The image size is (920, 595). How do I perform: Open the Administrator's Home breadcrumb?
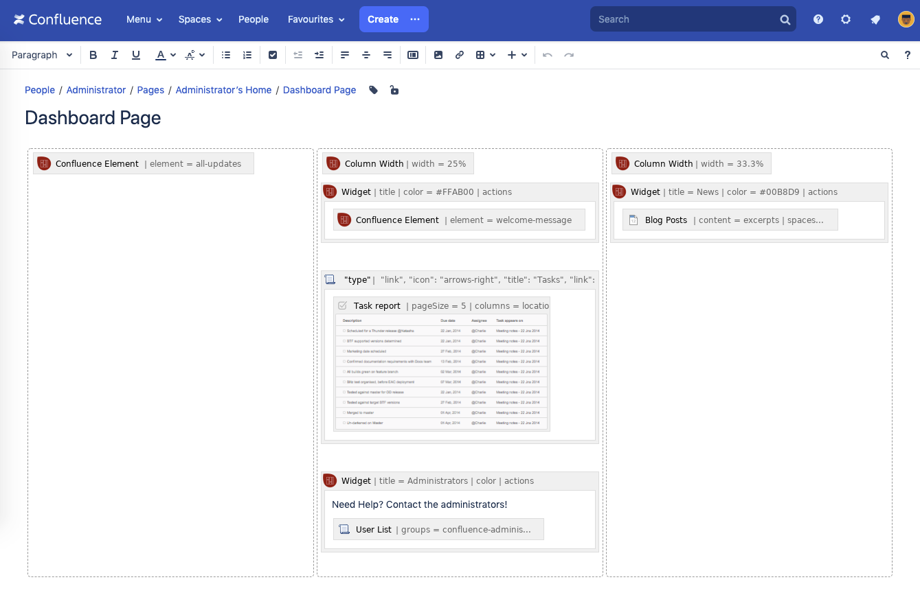(223, 90)
